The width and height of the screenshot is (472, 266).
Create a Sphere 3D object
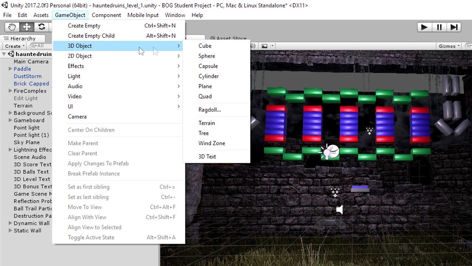(217, 56)
